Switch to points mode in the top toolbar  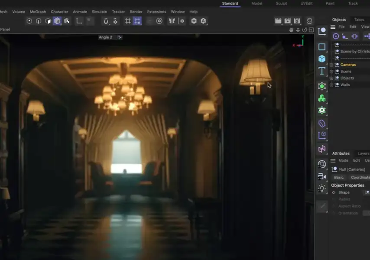click(29, 20)
